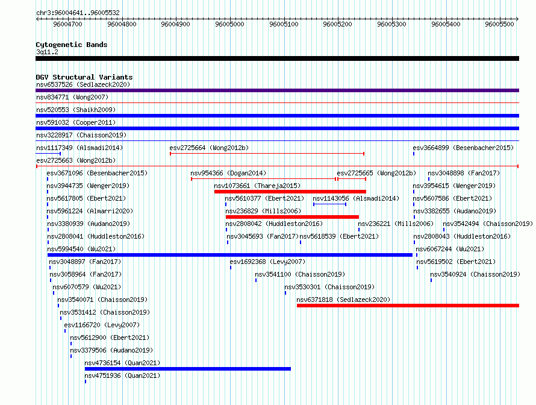The height and width of the screenshot is (405, 536).
Task: Open nsv2808041 (Huddleston2016) variant
Action: point(96,236)
